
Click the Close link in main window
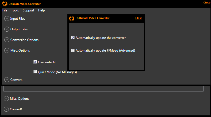pyautogui.click(x=207, y=3)
